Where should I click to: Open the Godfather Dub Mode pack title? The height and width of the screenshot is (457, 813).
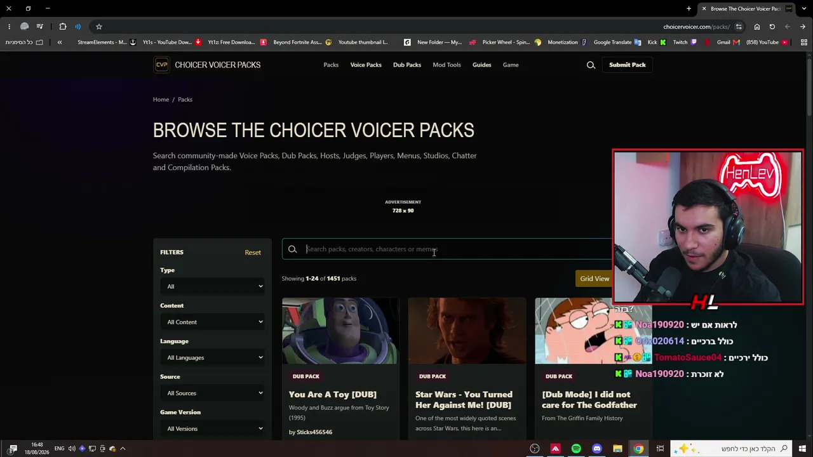click(x=589, y=399)
